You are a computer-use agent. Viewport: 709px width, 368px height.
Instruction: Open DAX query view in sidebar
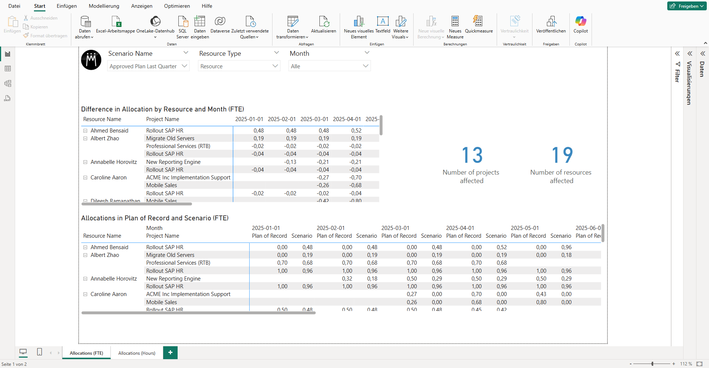tap(8, 98)
